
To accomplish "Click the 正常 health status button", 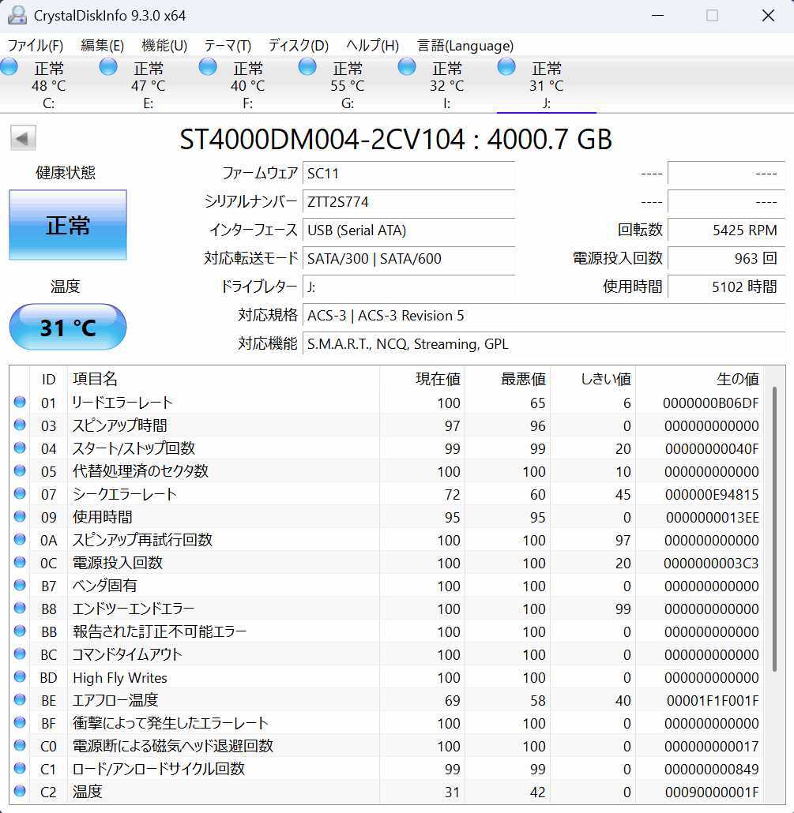I will [x=68, y=225].
